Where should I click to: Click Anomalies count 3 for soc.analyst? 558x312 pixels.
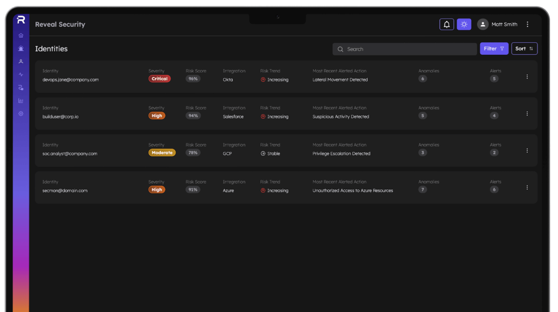coord(422,153)
